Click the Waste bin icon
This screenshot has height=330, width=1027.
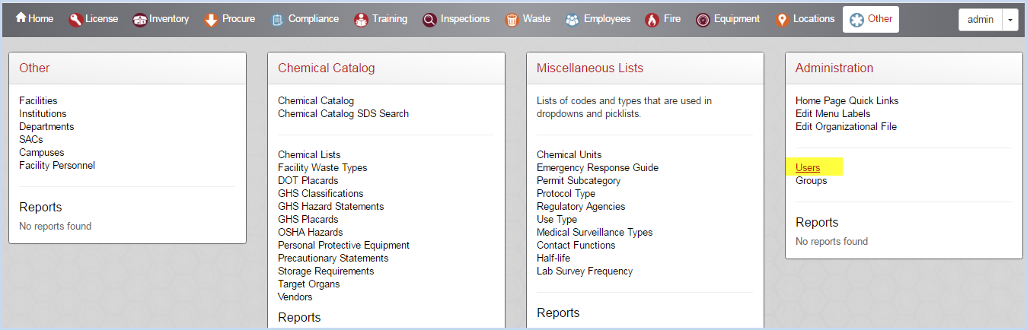point(512,20)
